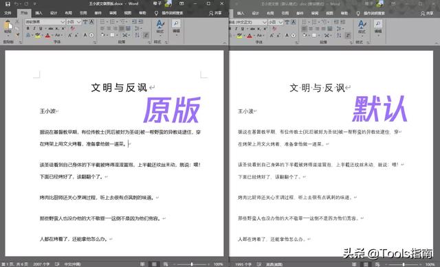Click Grow Font icon in left window
Viewport: 440px width, 267px height.
click(x=70, y=35)
